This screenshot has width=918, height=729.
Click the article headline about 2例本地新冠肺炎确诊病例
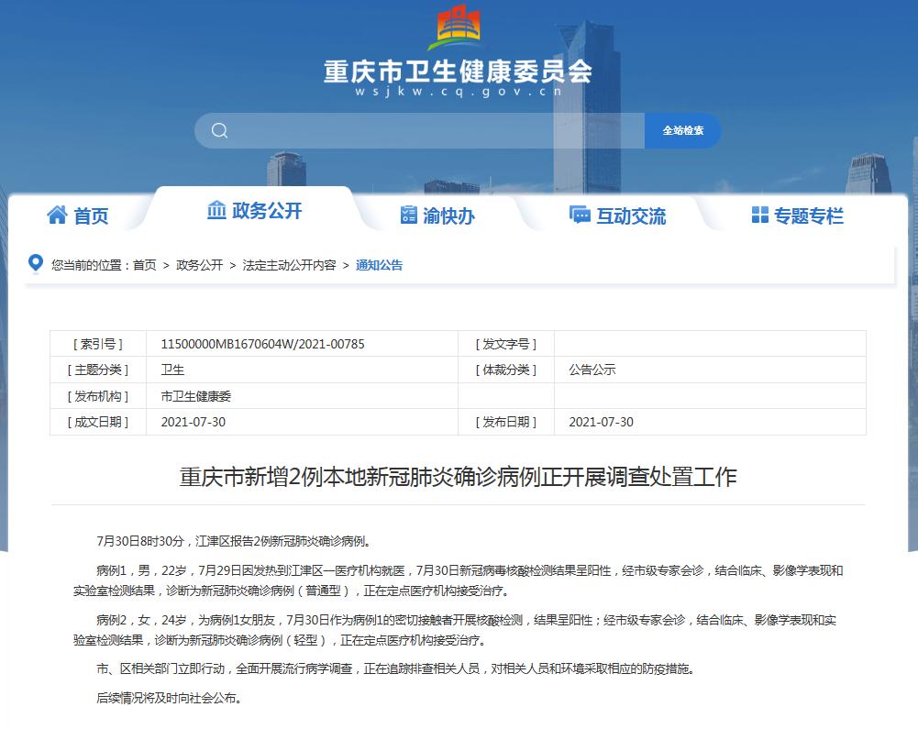458,477
